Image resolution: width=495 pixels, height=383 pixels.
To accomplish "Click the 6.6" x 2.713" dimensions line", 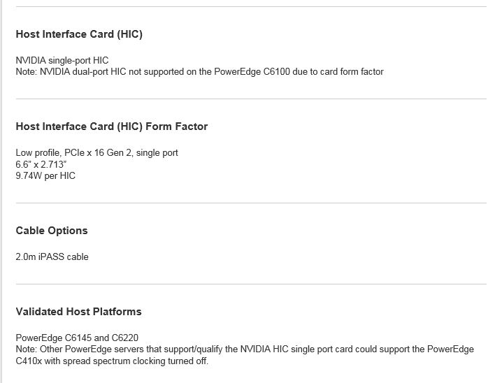I will (41, 164).
